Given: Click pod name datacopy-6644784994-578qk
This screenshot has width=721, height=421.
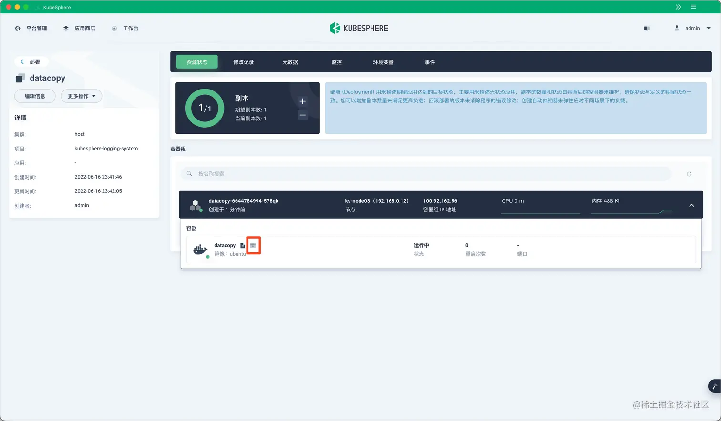Looking at the screenshot, I should [x=243, y=201].
